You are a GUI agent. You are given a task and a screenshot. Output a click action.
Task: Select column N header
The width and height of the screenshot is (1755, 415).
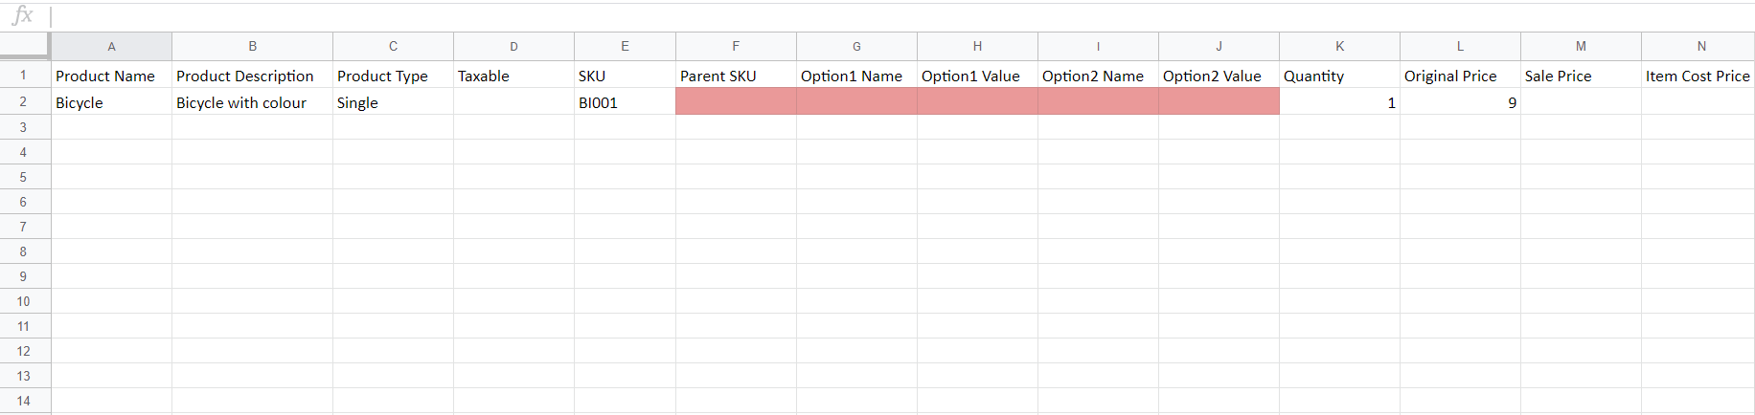click(1700, 46)
